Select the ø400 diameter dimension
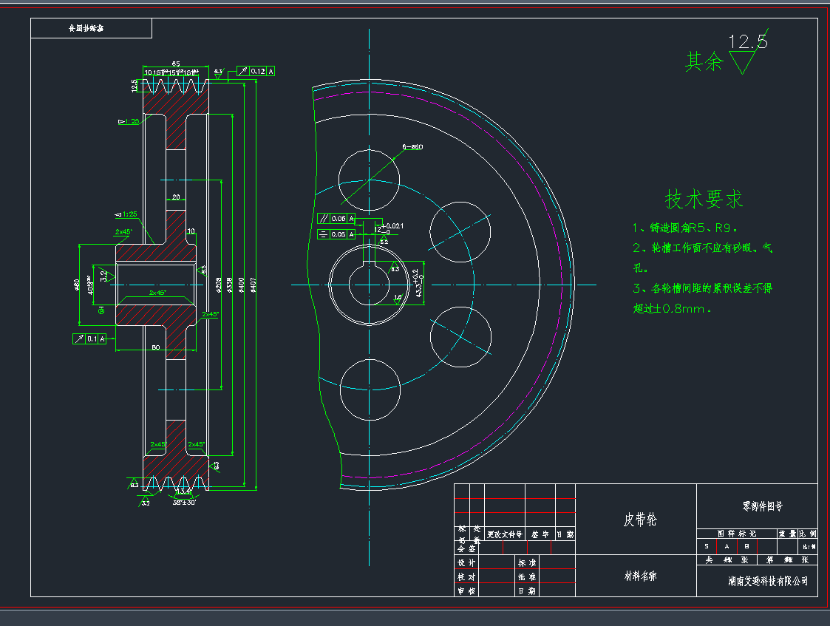Screen dimensions: 830x626 (x=241, y=287)
